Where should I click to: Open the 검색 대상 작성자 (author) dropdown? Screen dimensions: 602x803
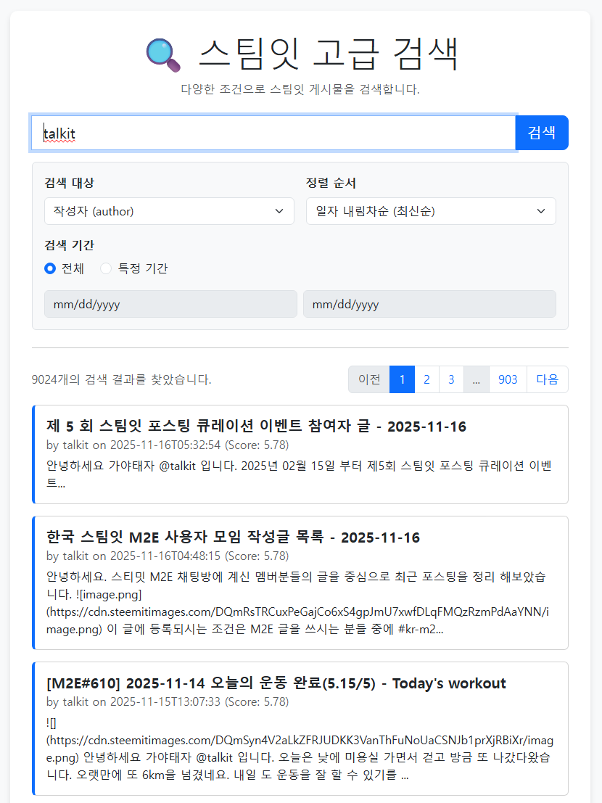point(169,211)
